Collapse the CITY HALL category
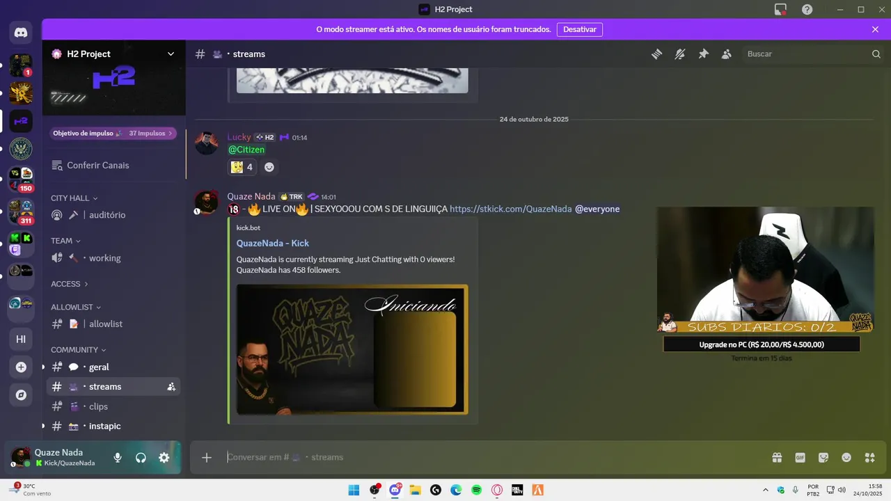Image resolution: width=891 pixels, height=501 pixels. (x=74, y=198)
